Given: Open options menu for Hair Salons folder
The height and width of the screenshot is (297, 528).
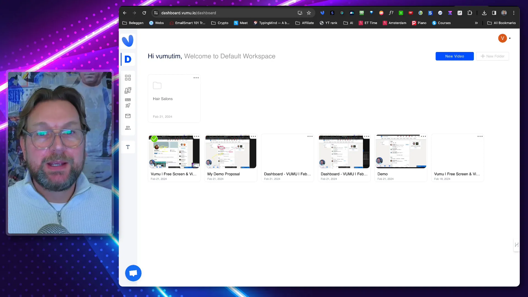Looking at the screenshot, I should [x=196, y=78].
